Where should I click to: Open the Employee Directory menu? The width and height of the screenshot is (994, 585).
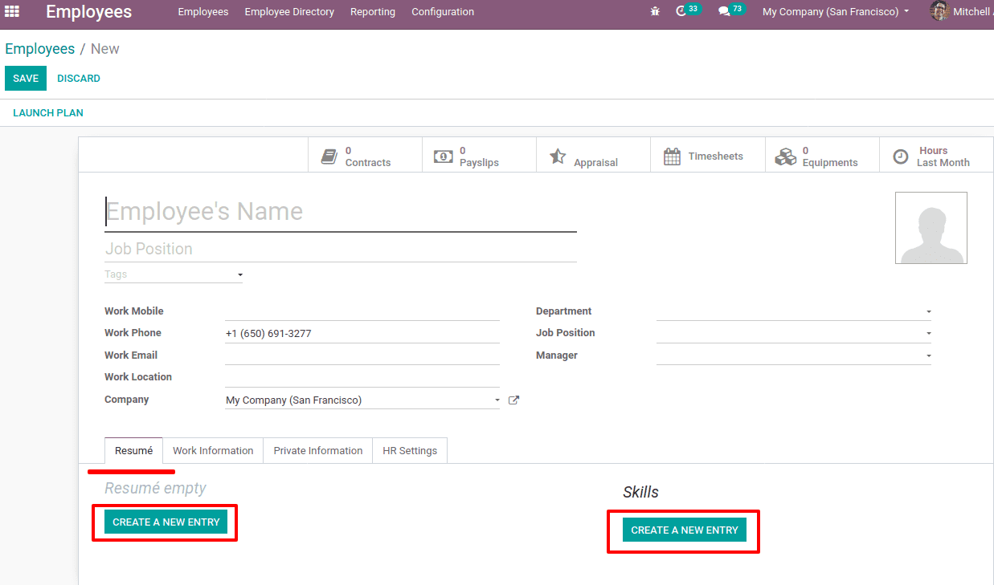(x=289, y=11)
